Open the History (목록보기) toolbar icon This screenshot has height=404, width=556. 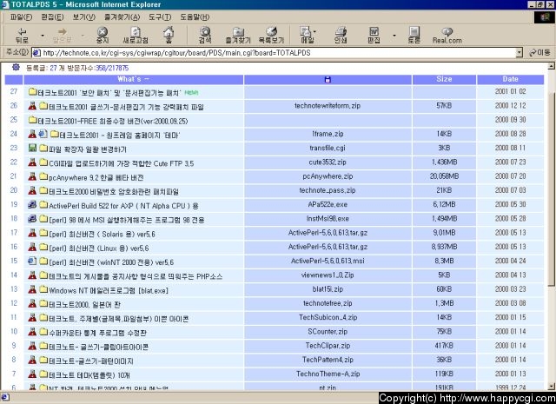tap(271, 36)
